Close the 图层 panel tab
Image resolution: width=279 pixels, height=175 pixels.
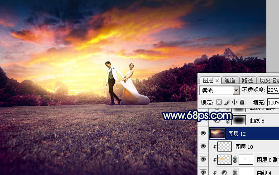(x=217, y=81)
